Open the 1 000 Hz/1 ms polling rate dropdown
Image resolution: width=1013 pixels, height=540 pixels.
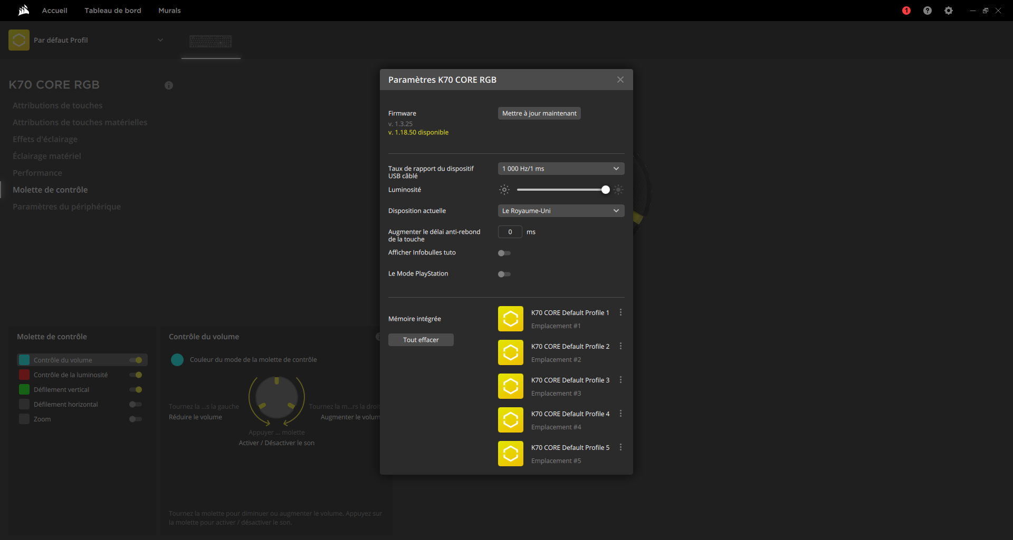pos(561,169)
